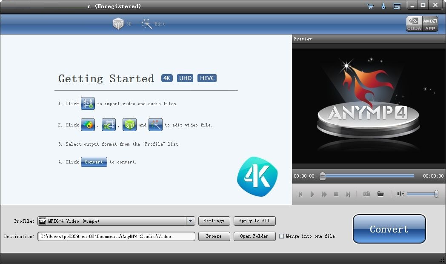
Task: Minimize the application window
Action: [x=412, y=5]
